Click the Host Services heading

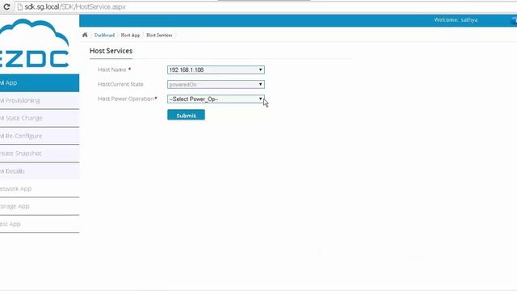[x=111, y=51]
